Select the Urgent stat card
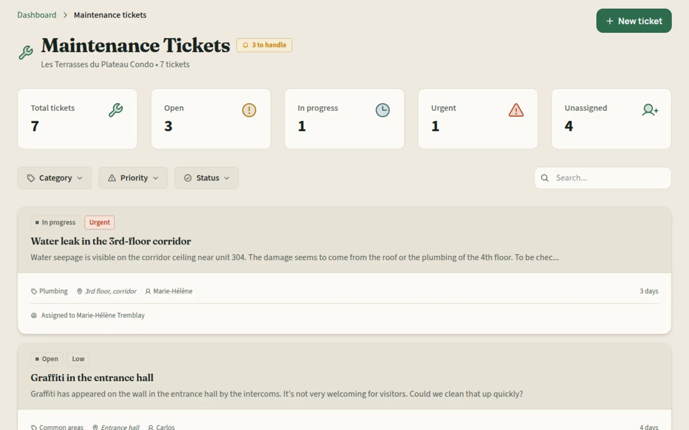Viewport: 689px width, 430px height. (478, 119)
